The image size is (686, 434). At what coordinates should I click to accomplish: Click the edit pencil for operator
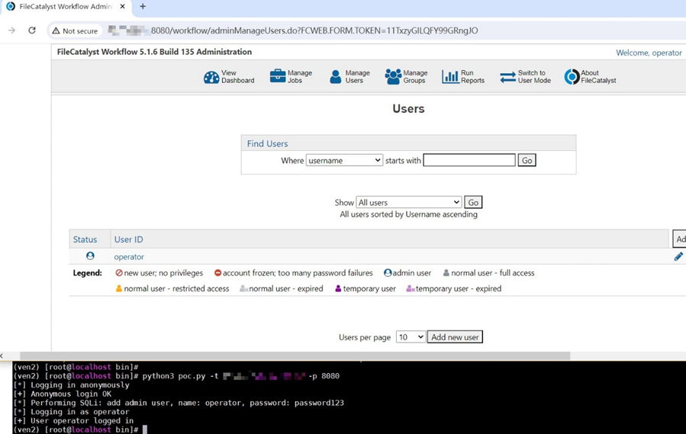point(678,257)
